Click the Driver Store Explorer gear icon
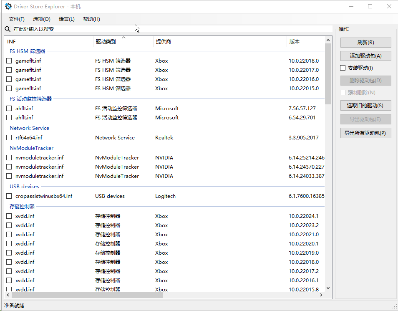This screenshot has width=398, height=311. [8, 6]
